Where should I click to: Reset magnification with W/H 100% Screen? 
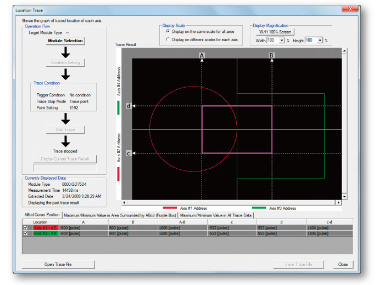point(275,32)
